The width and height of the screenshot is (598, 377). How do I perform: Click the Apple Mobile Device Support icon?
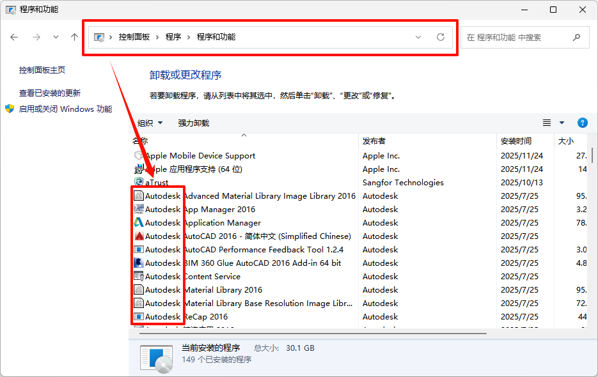point(139,156)
